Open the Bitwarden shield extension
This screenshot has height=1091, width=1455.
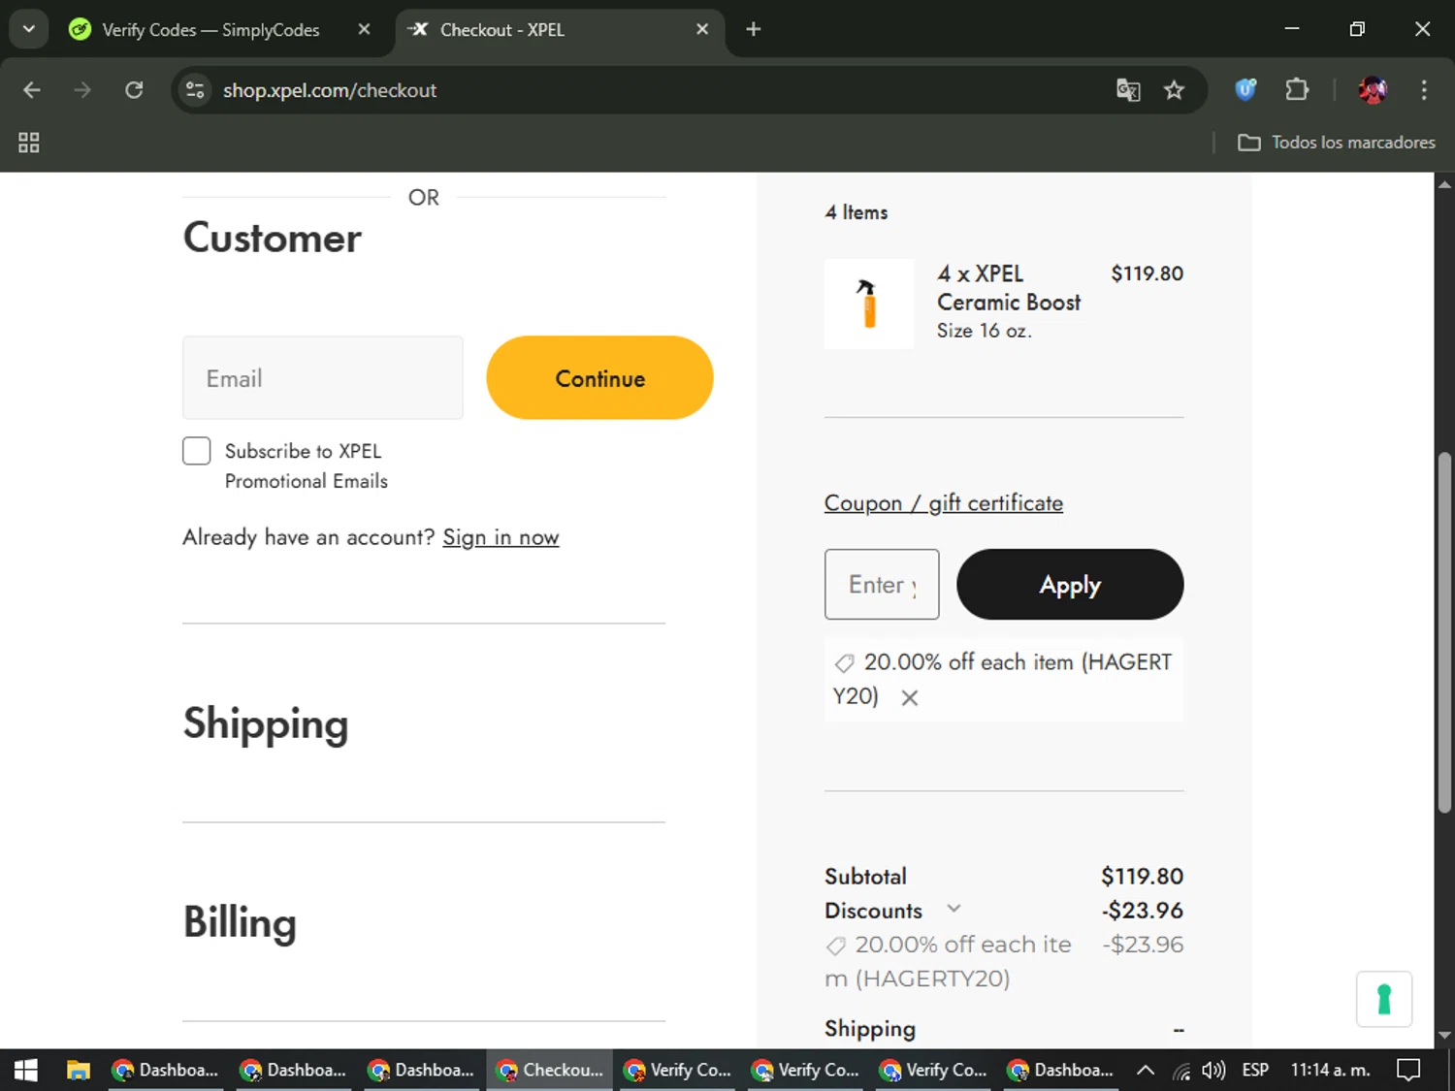pyautogui.click(x=1245, y=90)
